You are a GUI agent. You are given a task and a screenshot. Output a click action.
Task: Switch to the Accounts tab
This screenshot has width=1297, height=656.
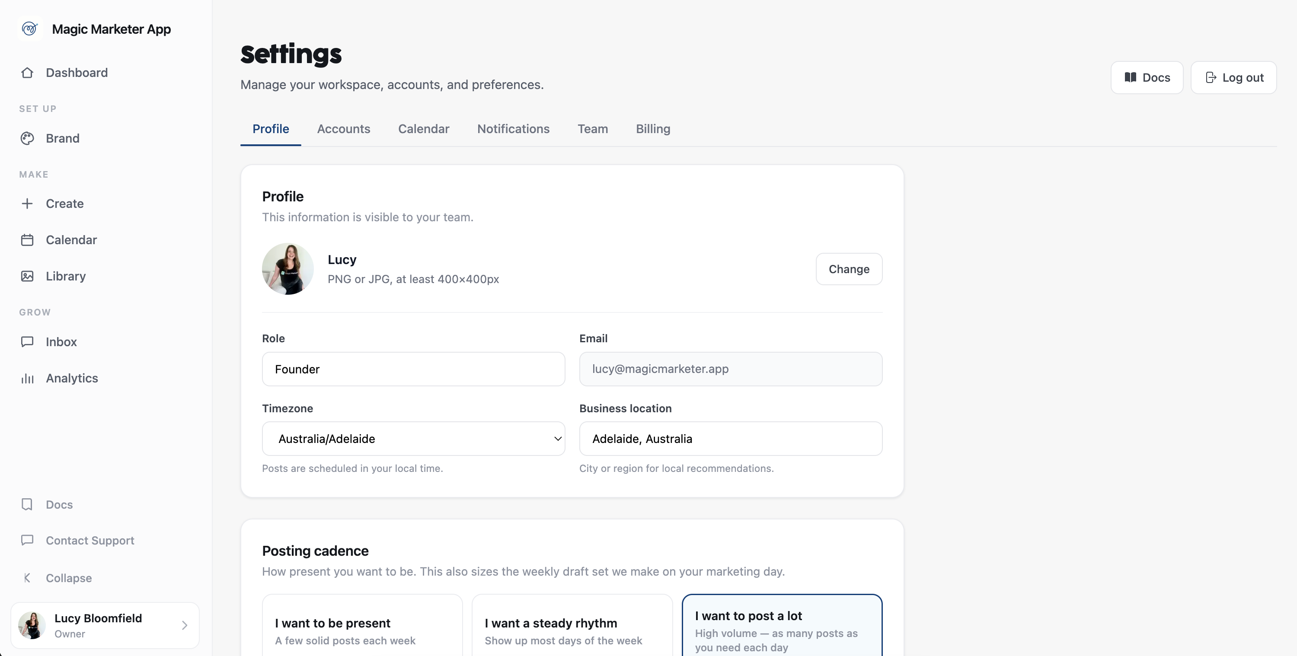tap(343, 129)
